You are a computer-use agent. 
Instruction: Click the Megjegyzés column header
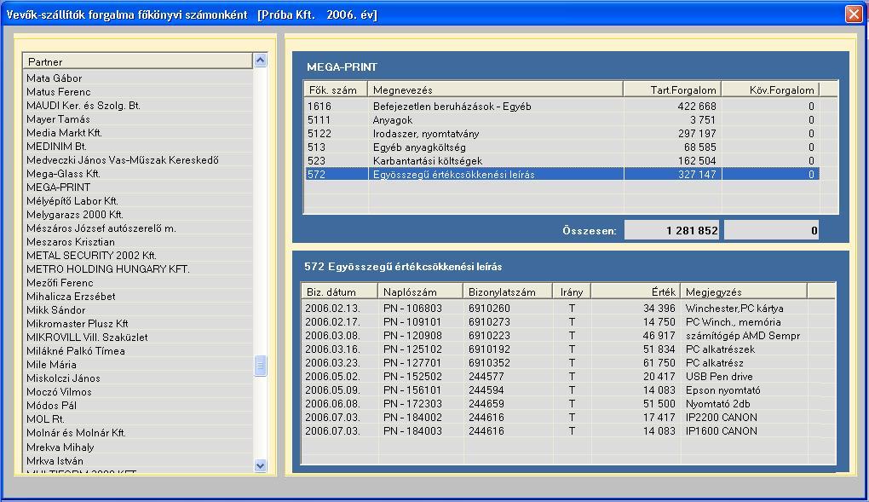(744, 291)
